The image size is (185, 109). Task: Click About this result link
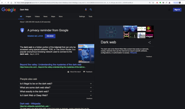click(x=75, y=72)
